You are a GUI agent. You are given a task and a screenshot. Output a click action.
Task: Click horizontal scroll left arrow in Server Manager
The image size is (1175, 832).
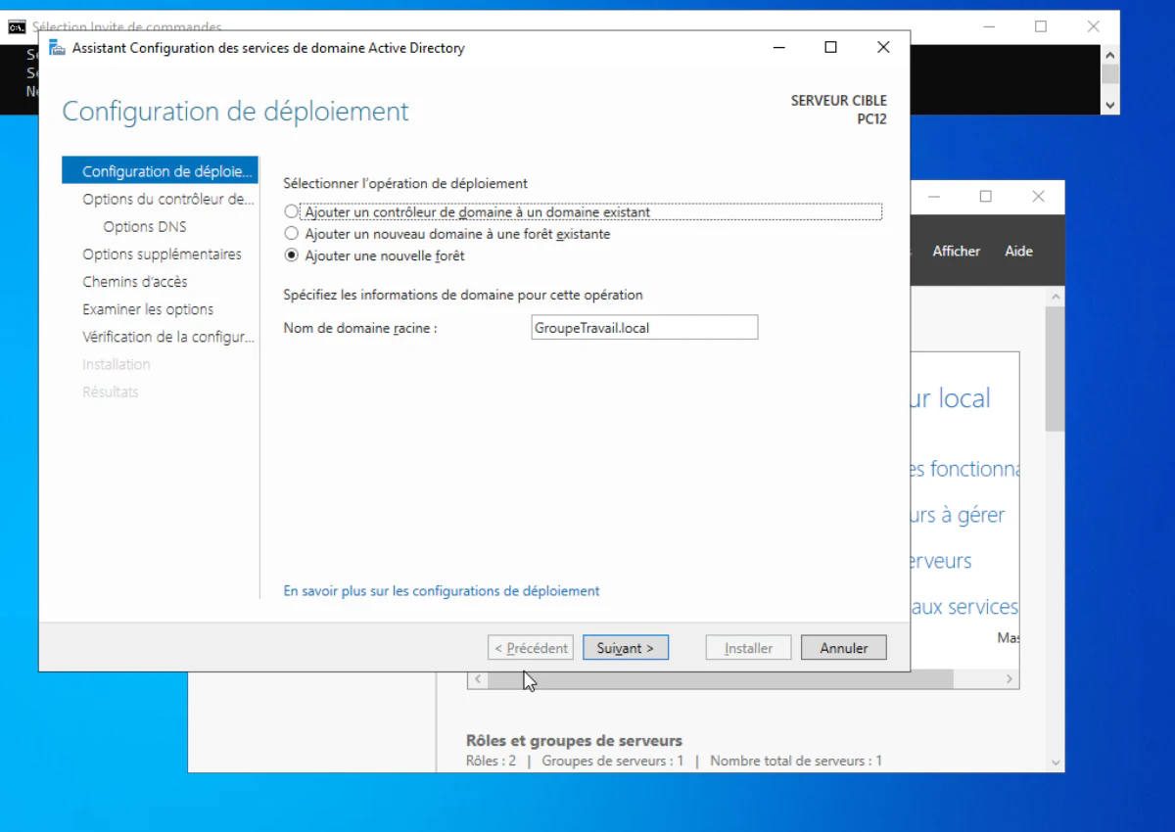(478, 678)
